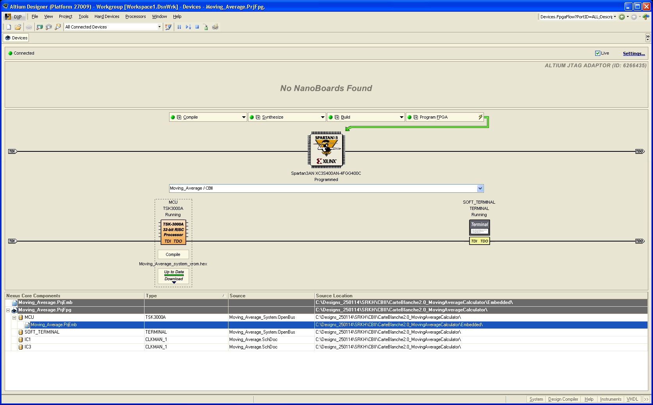Click the status bar chevron button

[646, 399]
